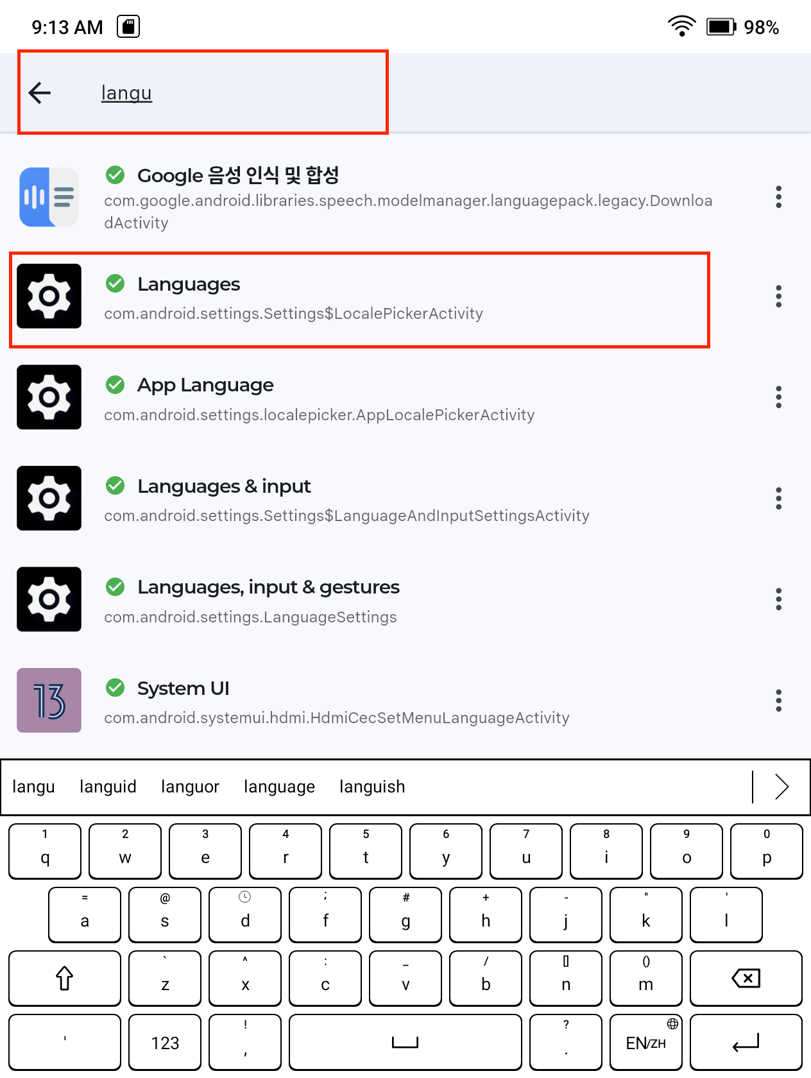Choose suggestion 'languish'
The height and width of the screenshot is (1078, 811).
pos(372,787)
